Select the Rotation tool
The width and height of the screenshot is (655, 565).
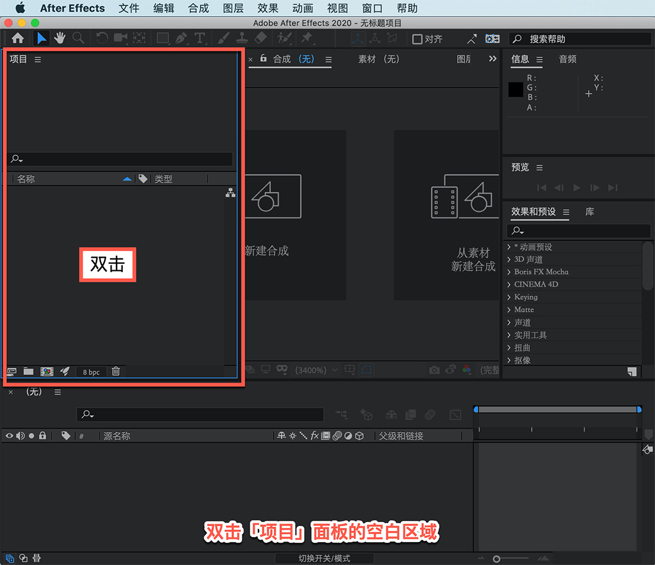102,38
